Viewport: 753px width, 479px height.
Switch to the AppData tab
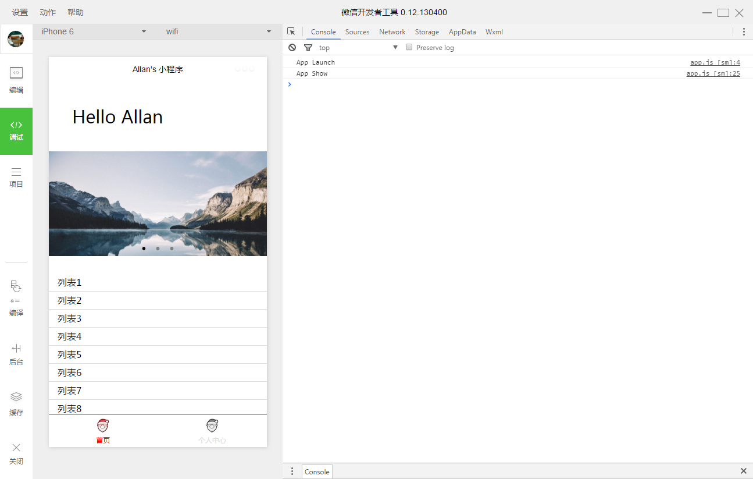(x=462, y=32)
